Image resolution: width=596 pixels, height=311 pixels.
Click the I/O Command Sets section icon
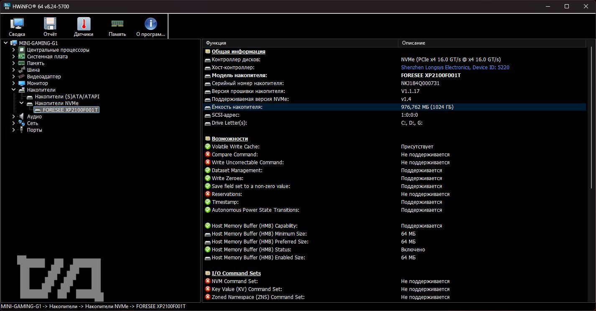pyautogui.click(x=208, y=273)
